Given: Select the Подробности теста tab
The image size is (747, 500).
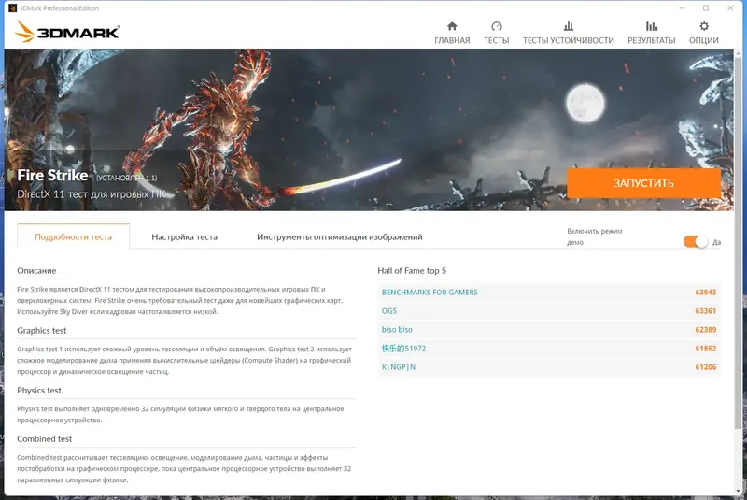Looking at the screenshot, I should click(x=74, y=236).
